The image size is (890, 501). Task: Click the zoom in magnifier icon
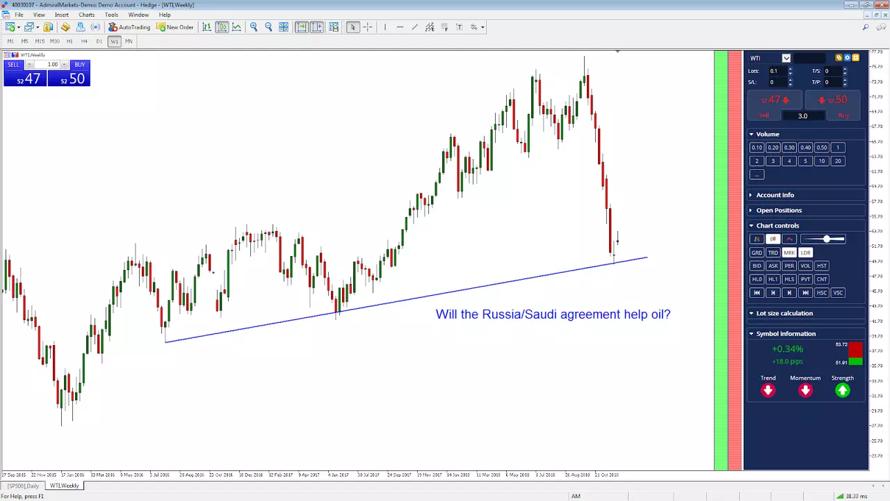(254, 27)
